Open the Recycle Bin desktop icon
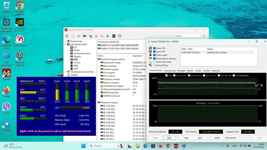Screen dimensions: 267x150 click(x=6, y=7)
